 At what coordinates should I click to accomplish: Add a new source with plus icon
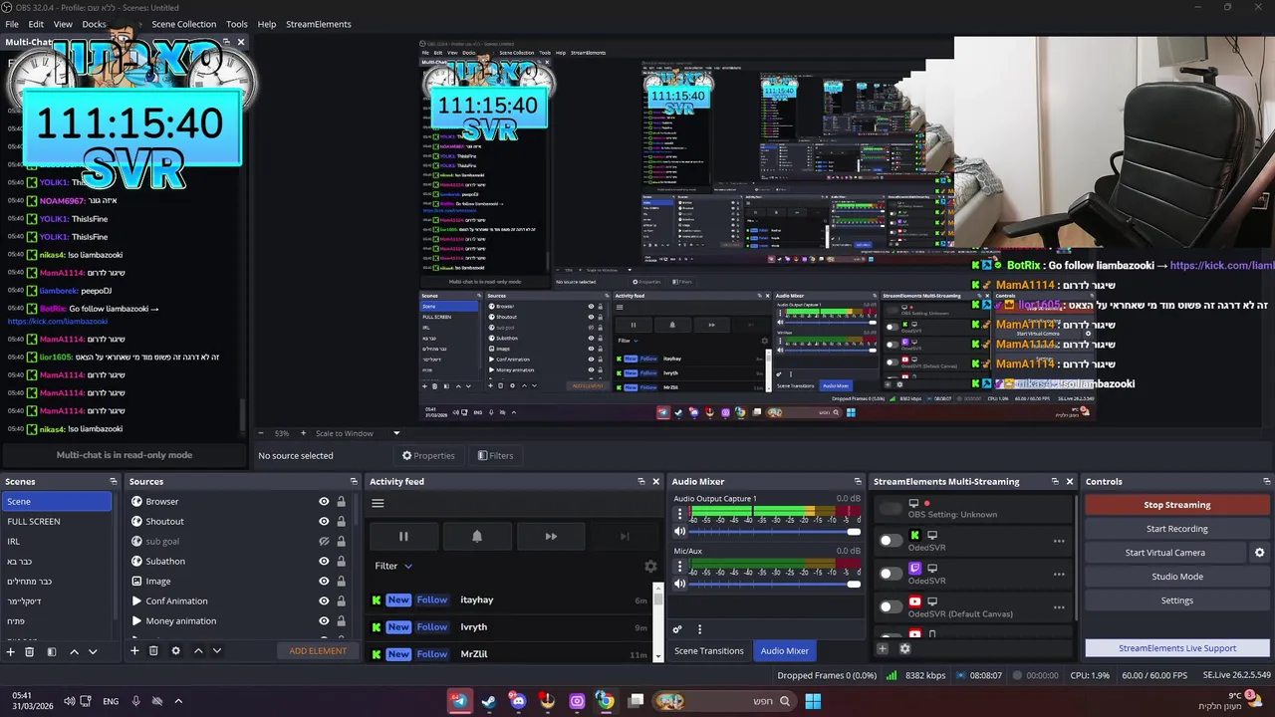(x=134, y=651)
